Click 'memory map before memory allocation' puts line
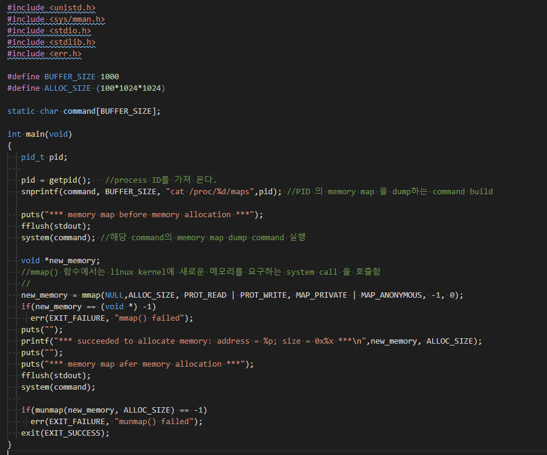The width and height of the screenshot is (547, 455). tap(142, 215)
